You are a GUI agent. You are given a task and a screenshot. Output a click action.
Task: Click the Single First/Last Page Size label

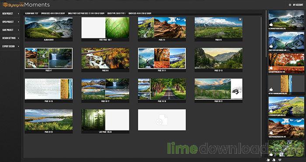[86, 14]
